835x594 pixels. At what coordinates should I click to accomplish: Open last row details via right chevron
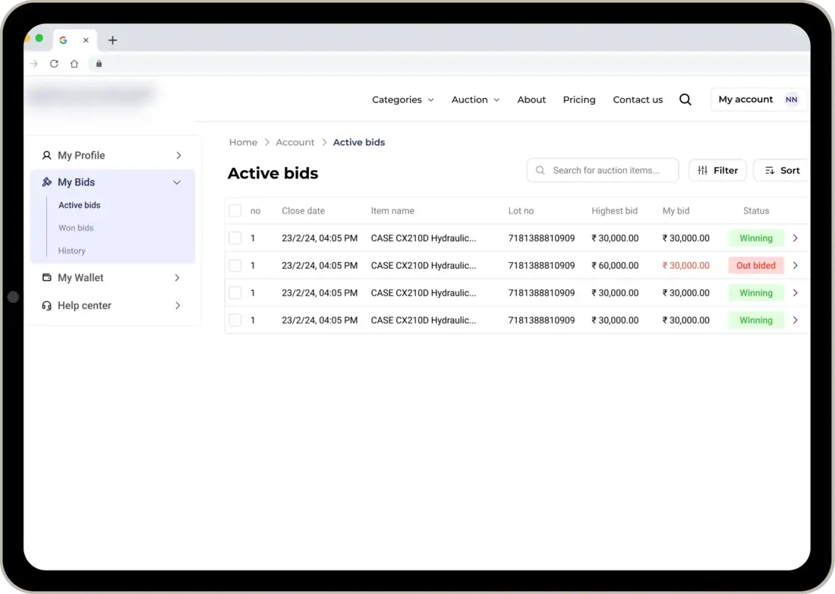pos(795,321)
